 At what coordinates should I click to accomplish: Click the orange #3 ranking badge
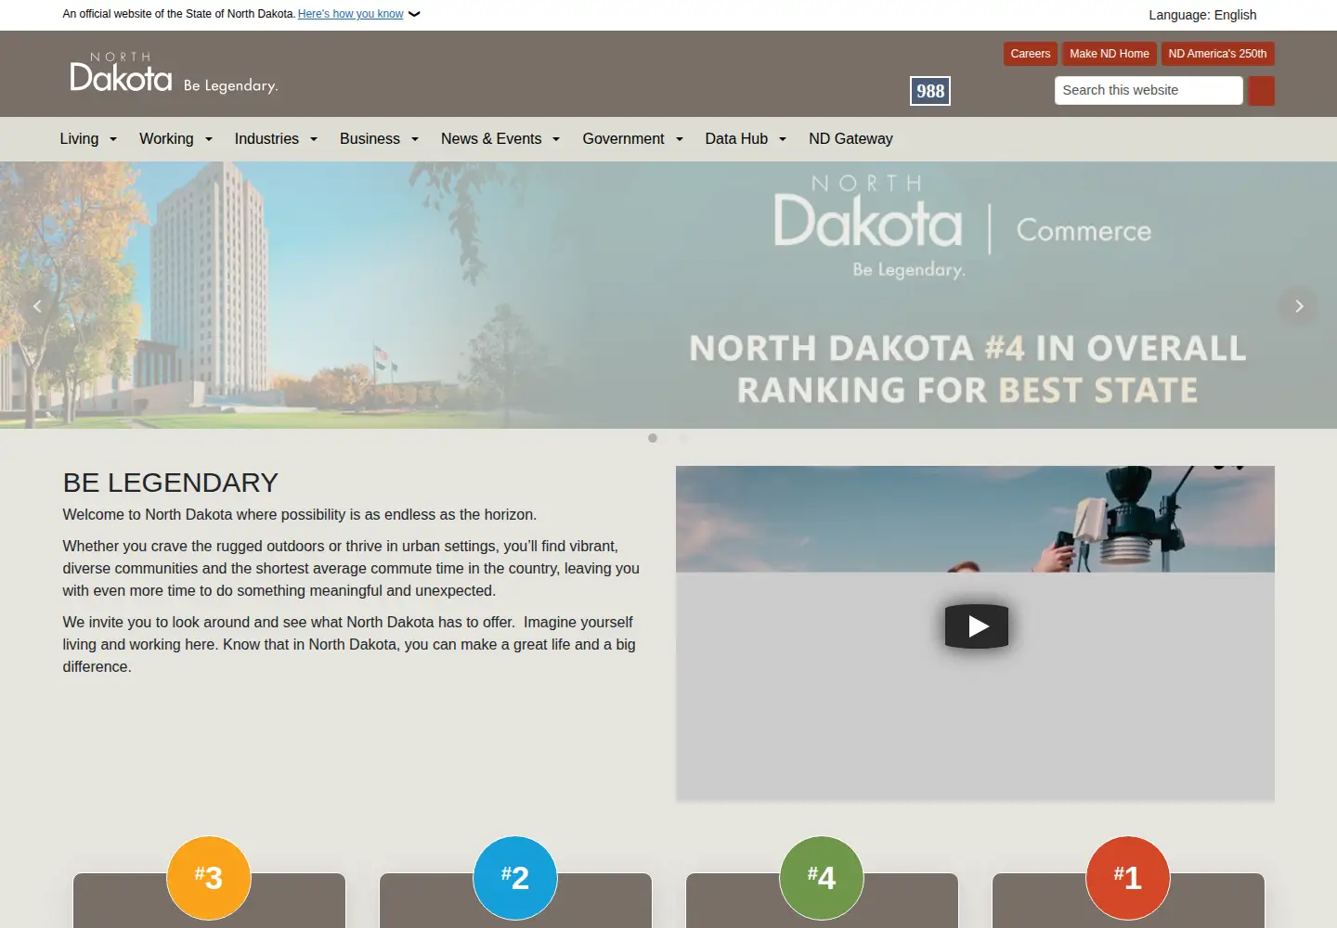tap(209, 878)
